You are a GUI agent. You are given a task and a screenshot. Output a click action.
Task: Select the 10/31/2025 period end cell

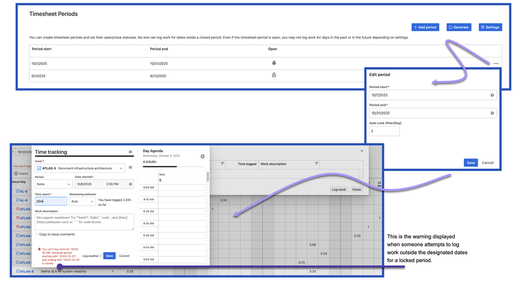pyautogui.click(x=159, y=63)
